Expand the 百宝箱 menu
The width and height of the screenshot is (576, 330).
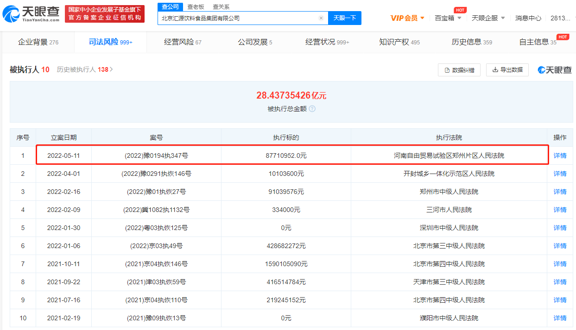point(448,18)
